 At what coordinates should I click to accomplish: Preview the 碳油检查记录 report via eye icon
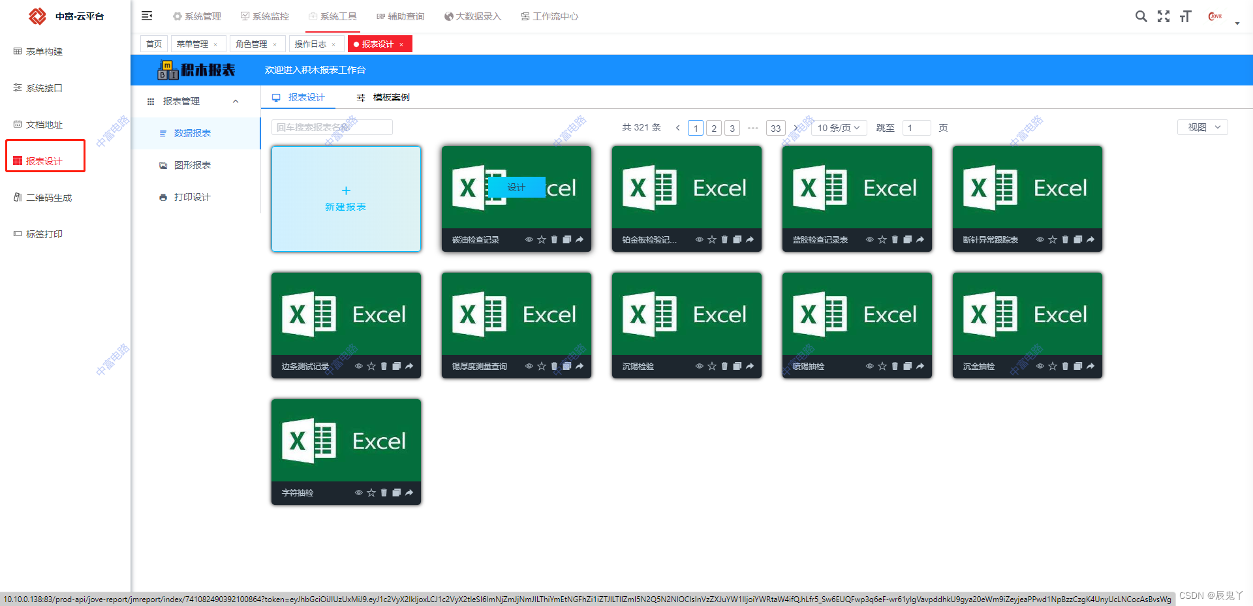[x=529, y=239]
